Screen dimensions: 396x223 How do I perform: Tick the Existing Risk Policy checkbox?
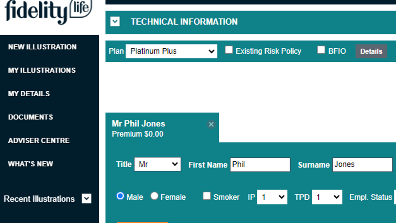point(229,50)
